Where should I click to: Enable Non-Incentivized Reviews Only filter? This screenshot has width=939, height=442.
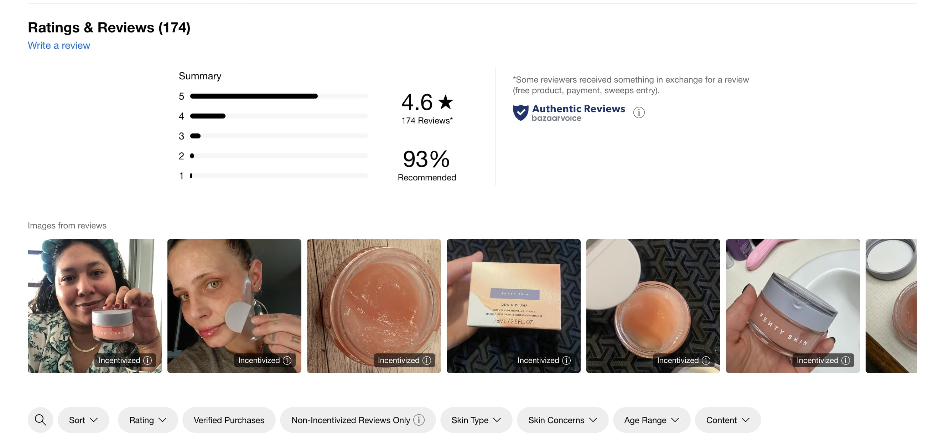(351, 420)
